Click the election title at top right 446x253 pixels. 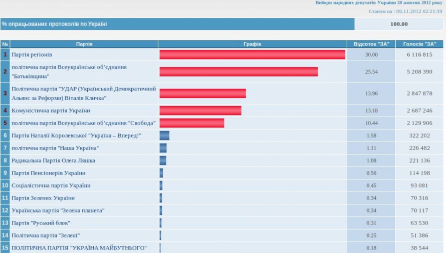pos(378,3)
